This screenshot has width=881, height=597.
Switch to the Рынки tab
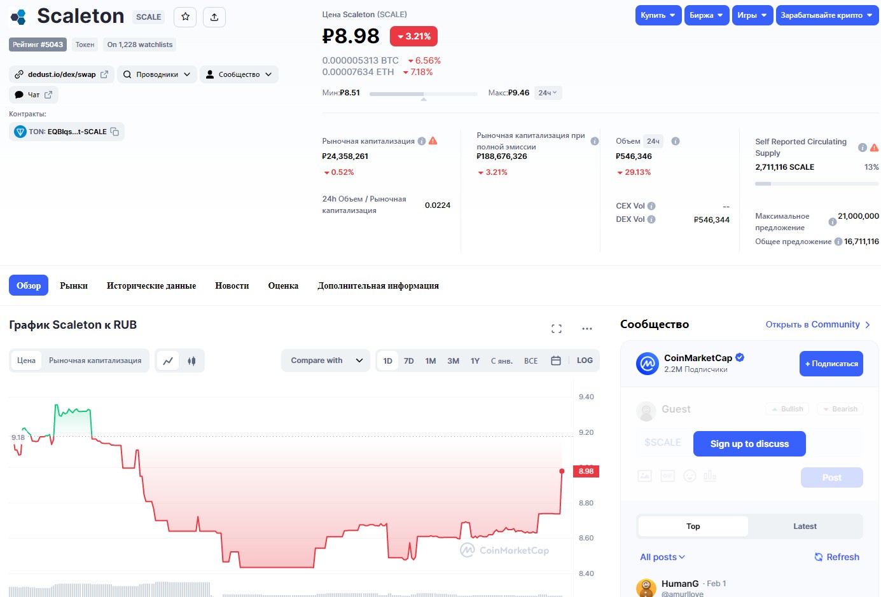pos(74,285)
